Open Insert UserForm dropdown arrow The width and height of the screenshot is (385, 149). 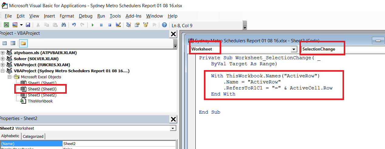[x=22, y=25]
